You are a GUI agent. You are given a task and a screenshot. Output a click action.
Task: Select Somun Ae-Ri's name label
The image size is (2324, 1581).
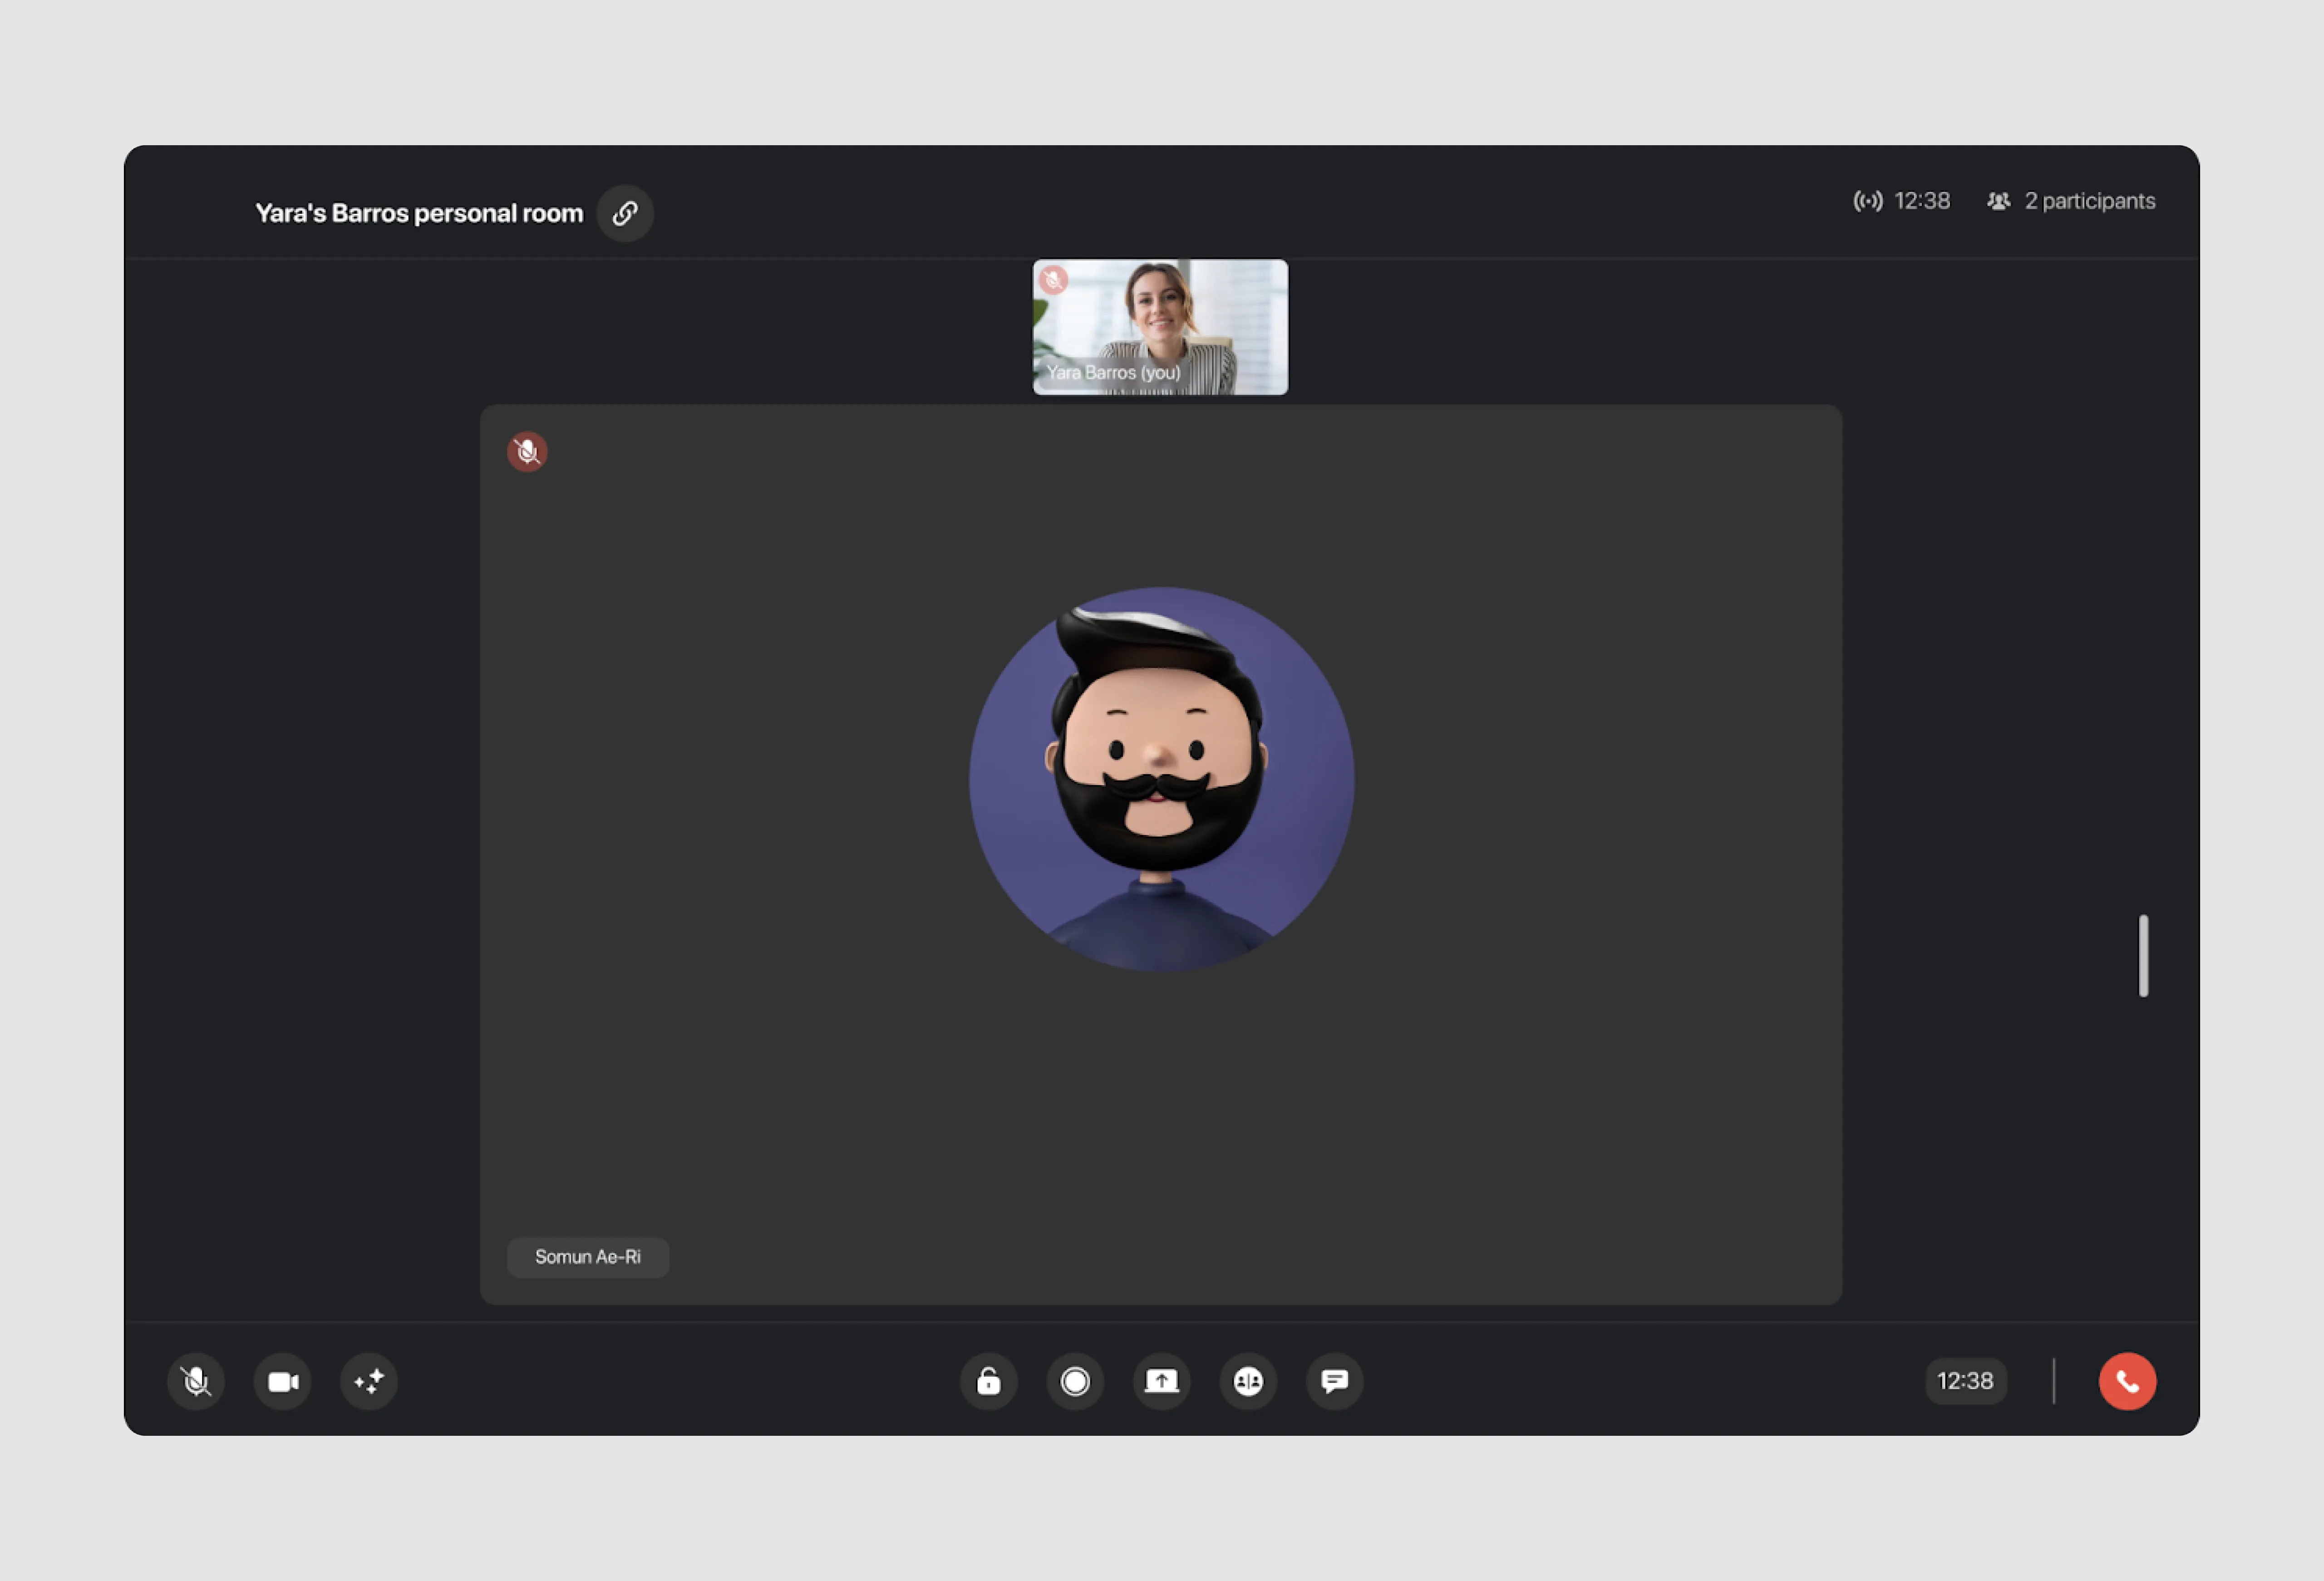(587, 1257)
